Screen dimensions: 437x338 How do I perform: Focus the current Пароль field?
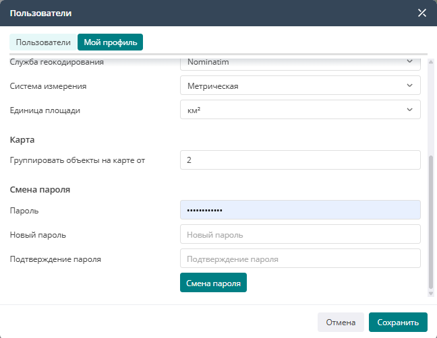tap(300, 210)
